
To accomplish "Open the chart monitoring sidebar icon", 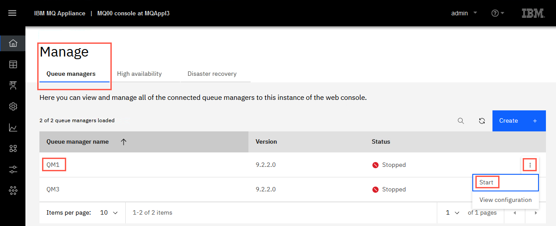I will click(13, 127).
